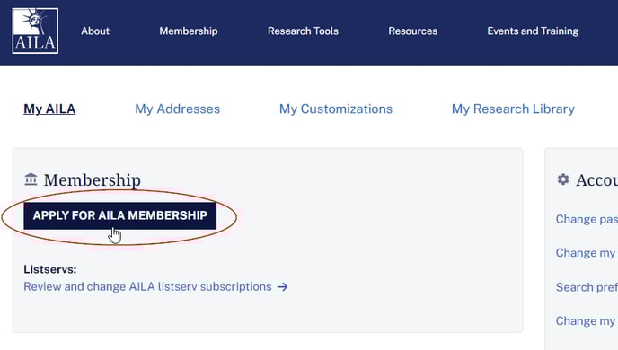Switch to My Addresses tab
This screenshot has height=350, width=618.
[177, 109]
